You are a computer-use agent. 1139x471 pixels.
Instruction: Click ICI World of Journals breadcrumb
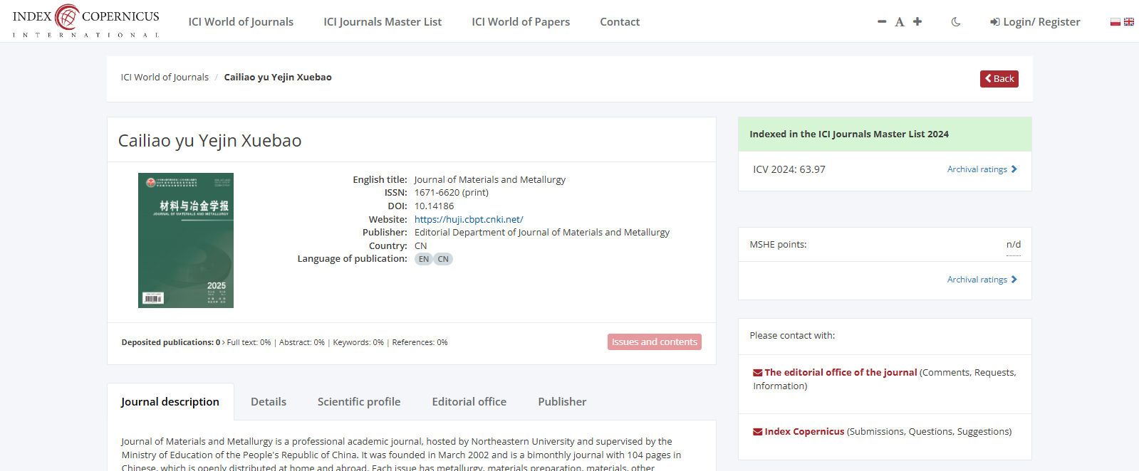point(165,78)
